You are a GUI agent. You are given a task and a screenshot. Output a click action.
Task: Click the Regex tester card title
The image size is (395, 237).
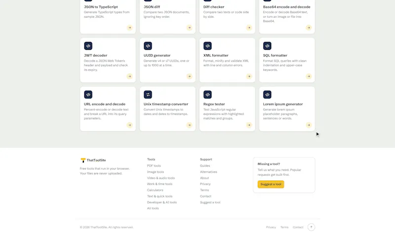(x=214, y=104)
